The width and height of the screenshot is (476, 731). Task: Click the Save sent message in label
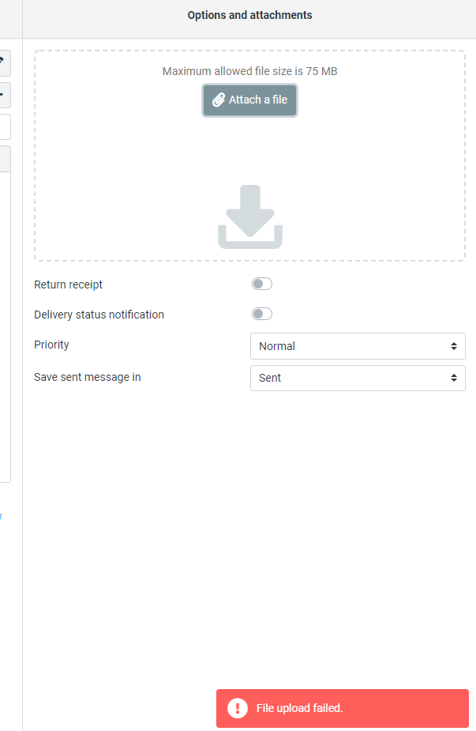(88, 378)
